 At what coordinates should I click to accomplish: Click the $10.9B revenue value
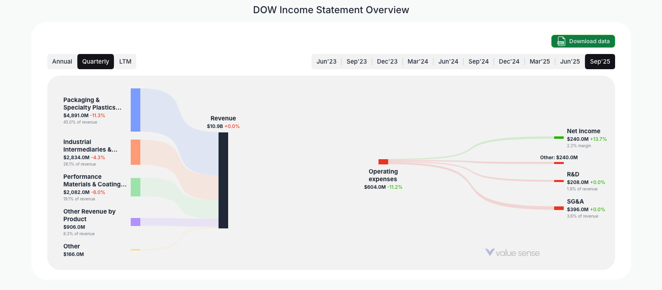[x=215, y=126]
